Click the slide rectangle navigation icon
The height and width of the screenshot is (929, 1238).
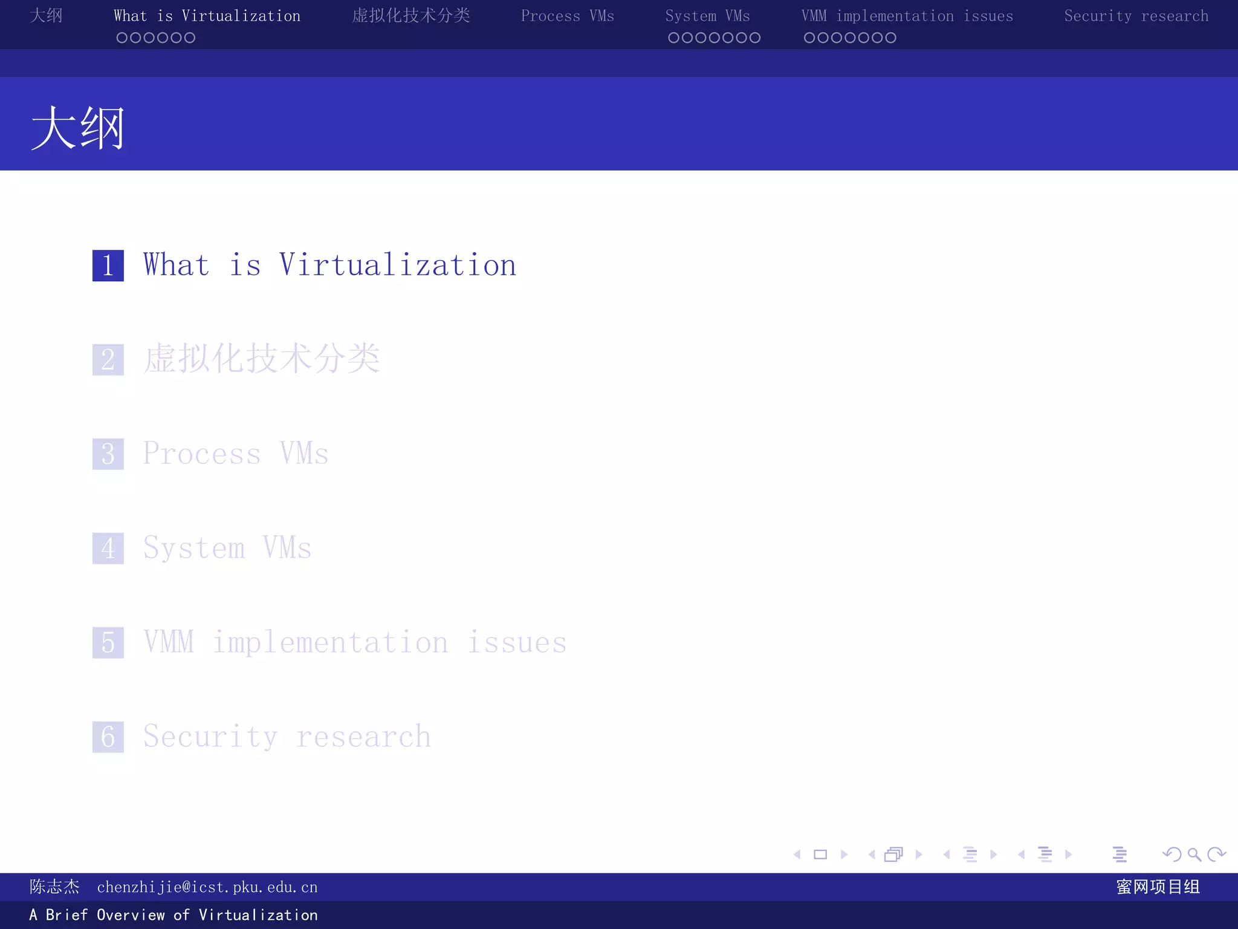(x=820, y=854)
